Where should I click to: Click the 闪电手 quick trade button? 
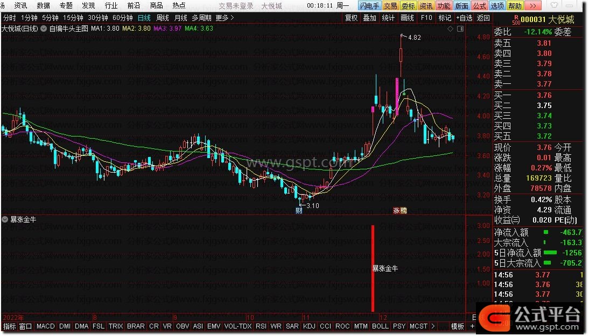[x=369, y=5]
